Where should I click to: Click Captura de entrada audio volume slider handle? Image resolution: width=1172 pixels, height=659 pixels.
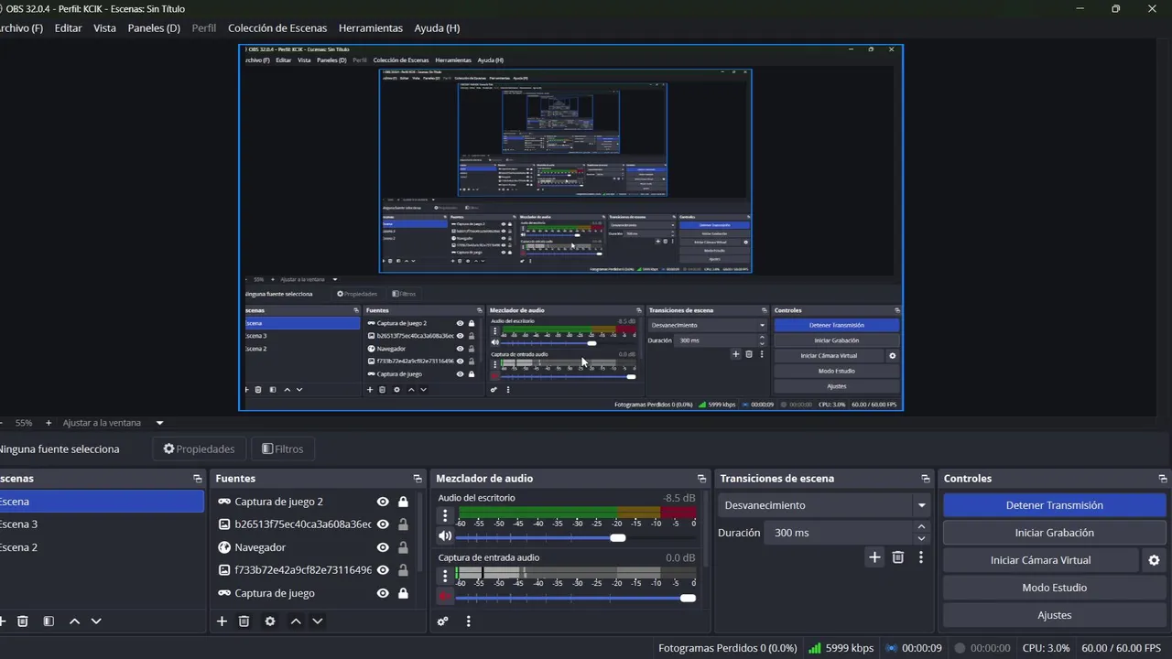688,598
